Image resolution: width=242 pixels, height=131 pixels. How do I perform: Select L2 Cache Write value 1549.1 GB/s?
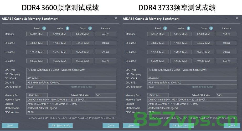point(181,52)
